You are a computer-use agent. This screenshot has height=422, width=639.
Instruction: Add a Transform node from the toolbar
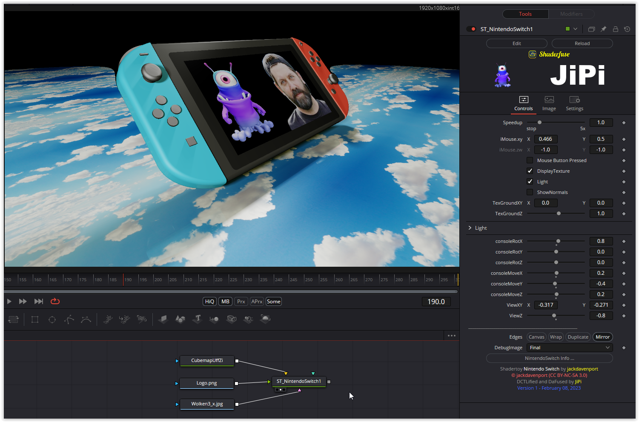14,319
